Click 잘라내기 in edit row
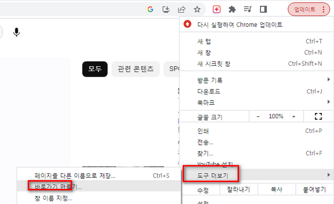 pos(239,189)
